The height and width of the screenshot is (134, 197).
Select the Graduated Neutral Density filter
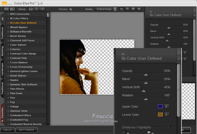coord(26,124)
